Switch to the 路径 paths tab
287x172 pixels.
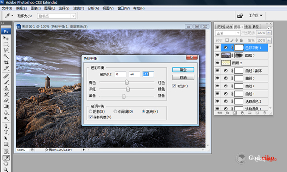[x=256, y=27]
